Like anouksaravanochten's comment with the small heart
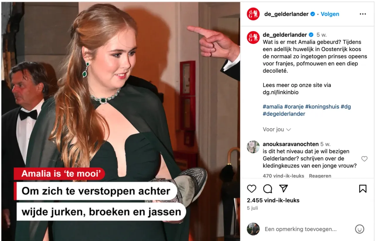Screen dimensions: 375x241 (x=364, y=159)
